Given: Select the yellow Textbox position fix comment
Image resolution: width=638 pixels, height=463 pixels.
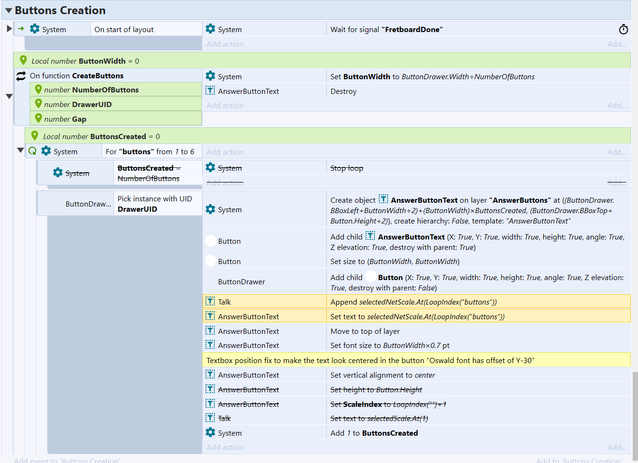Looking at the screenshot, I should coord(417,360).
